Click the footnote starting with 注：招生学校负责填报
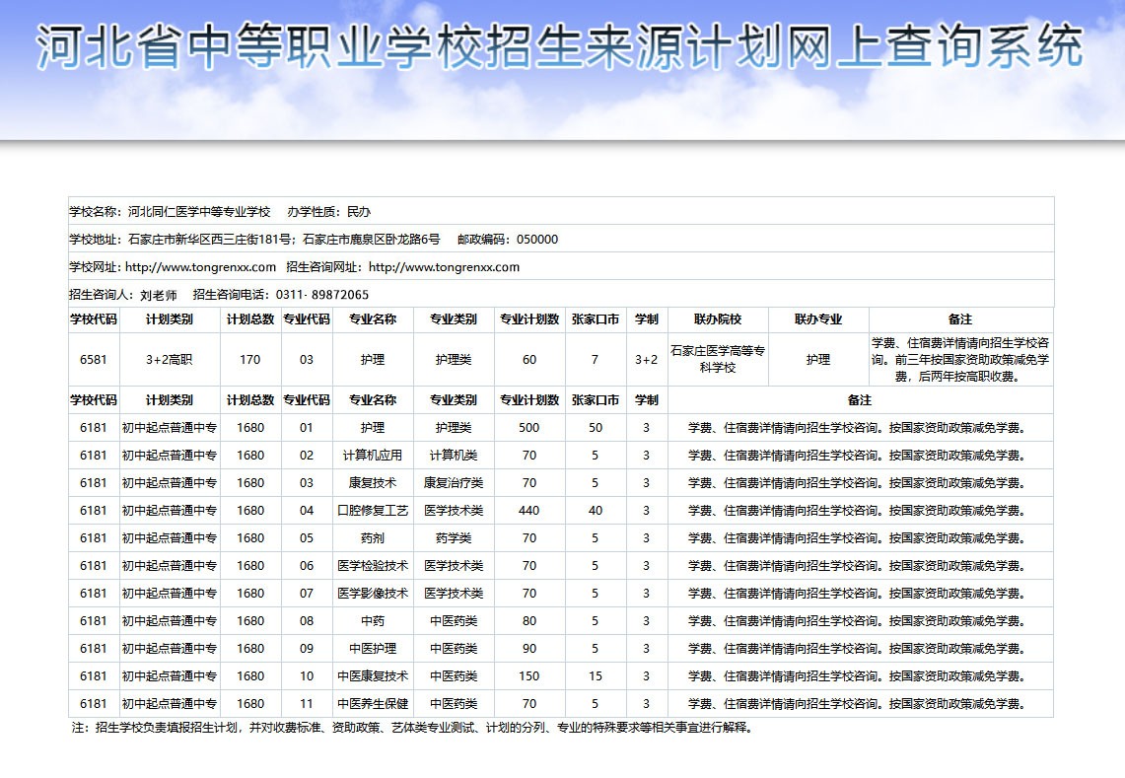Screen dimensions: 1125x778 click(412, 728)
